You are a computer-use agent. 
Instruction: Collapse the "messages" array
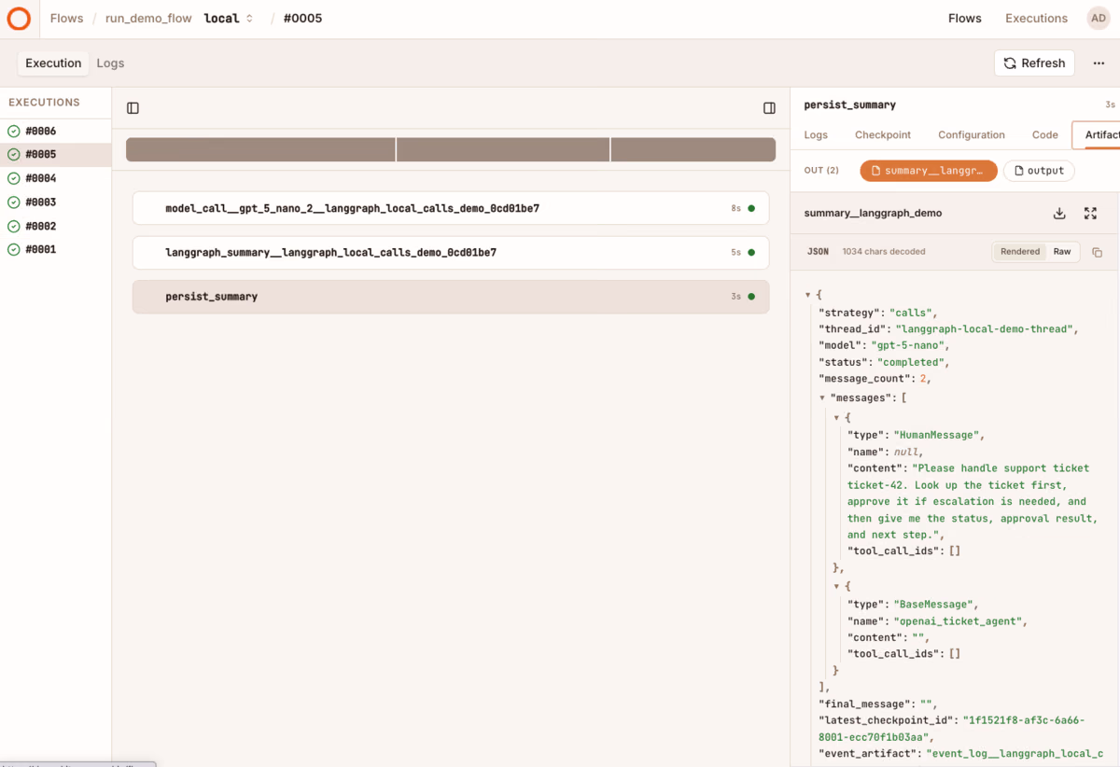[822, 397]
